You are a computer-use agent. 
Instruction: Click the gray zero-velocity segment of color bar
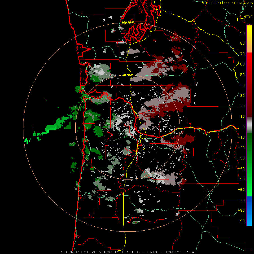pyautogui.click(x=249, y=125)
